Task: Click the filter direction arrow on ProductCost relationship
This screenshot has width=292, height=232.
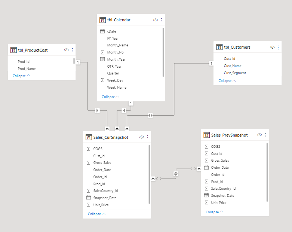Action: [97, 110]
